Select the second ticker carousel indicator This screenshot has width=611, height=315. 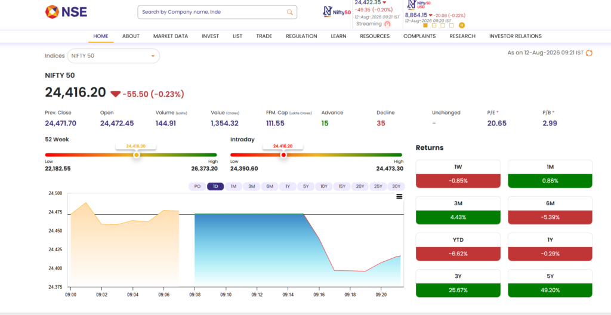(x=434, y=25)
